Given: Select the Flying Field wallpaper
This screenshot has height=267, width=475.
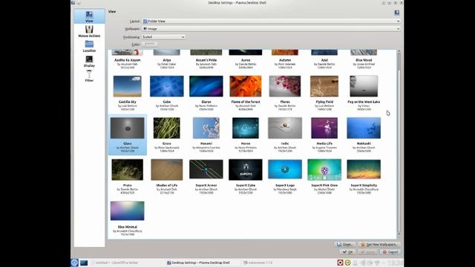Looking at the screenshot, I should tap(324, 93).
